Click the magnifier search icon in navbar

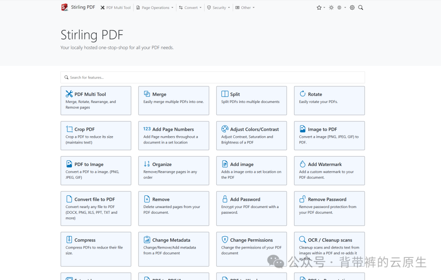coord(361,8)
